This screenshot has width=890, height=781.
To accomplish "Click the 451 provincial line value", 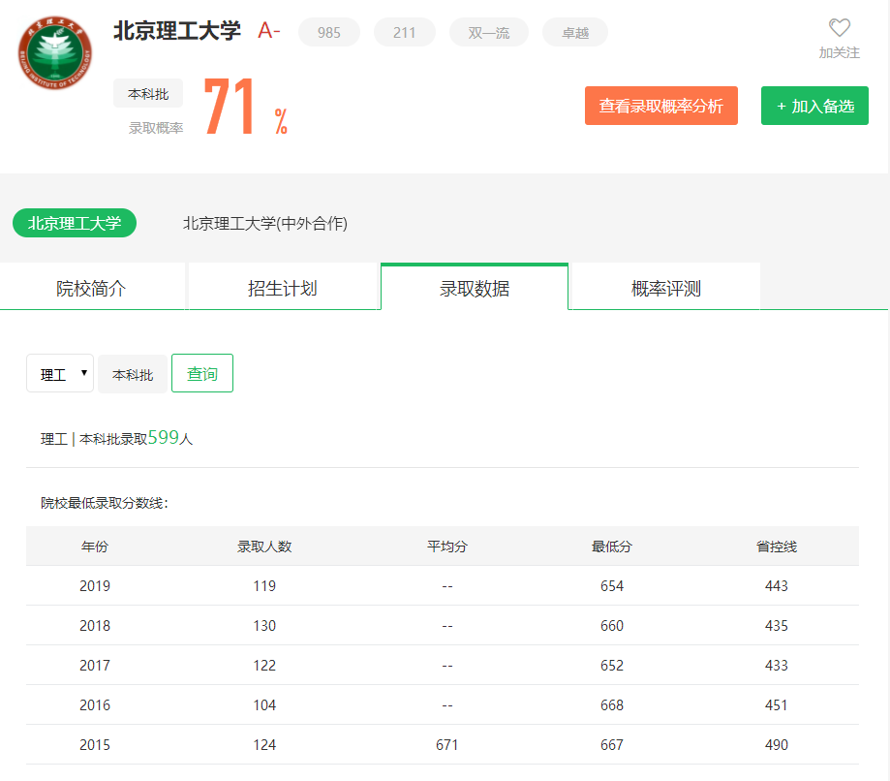I will click(x=777, y=704).
